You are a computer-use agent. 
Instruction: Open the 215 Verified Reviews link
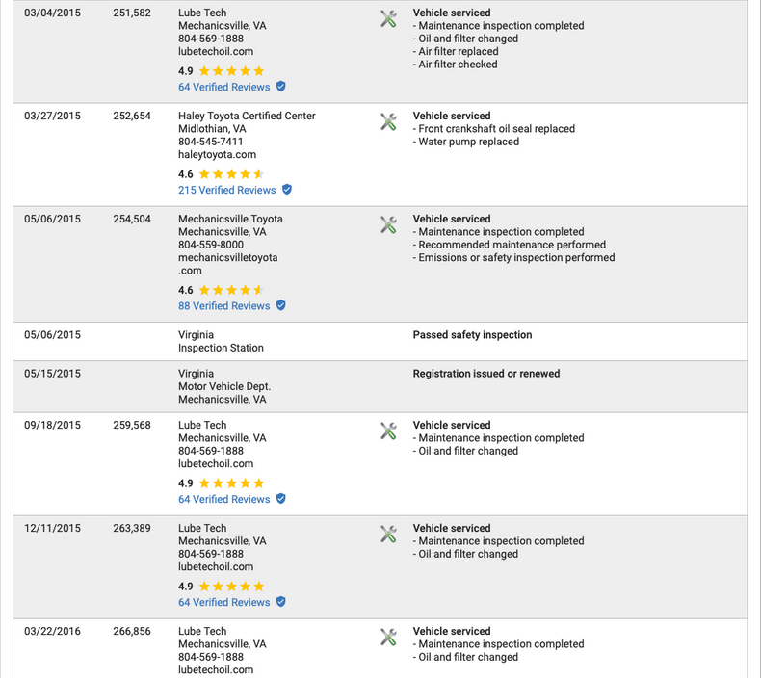(226, 190)
